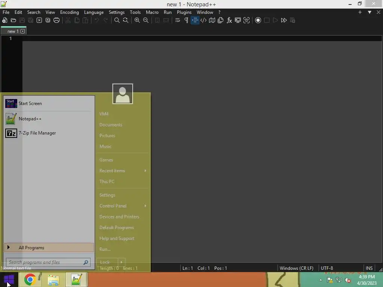The image size is (383, 287).
Task: Open the Replace toolbar icon
Action: tap(126, 20)
